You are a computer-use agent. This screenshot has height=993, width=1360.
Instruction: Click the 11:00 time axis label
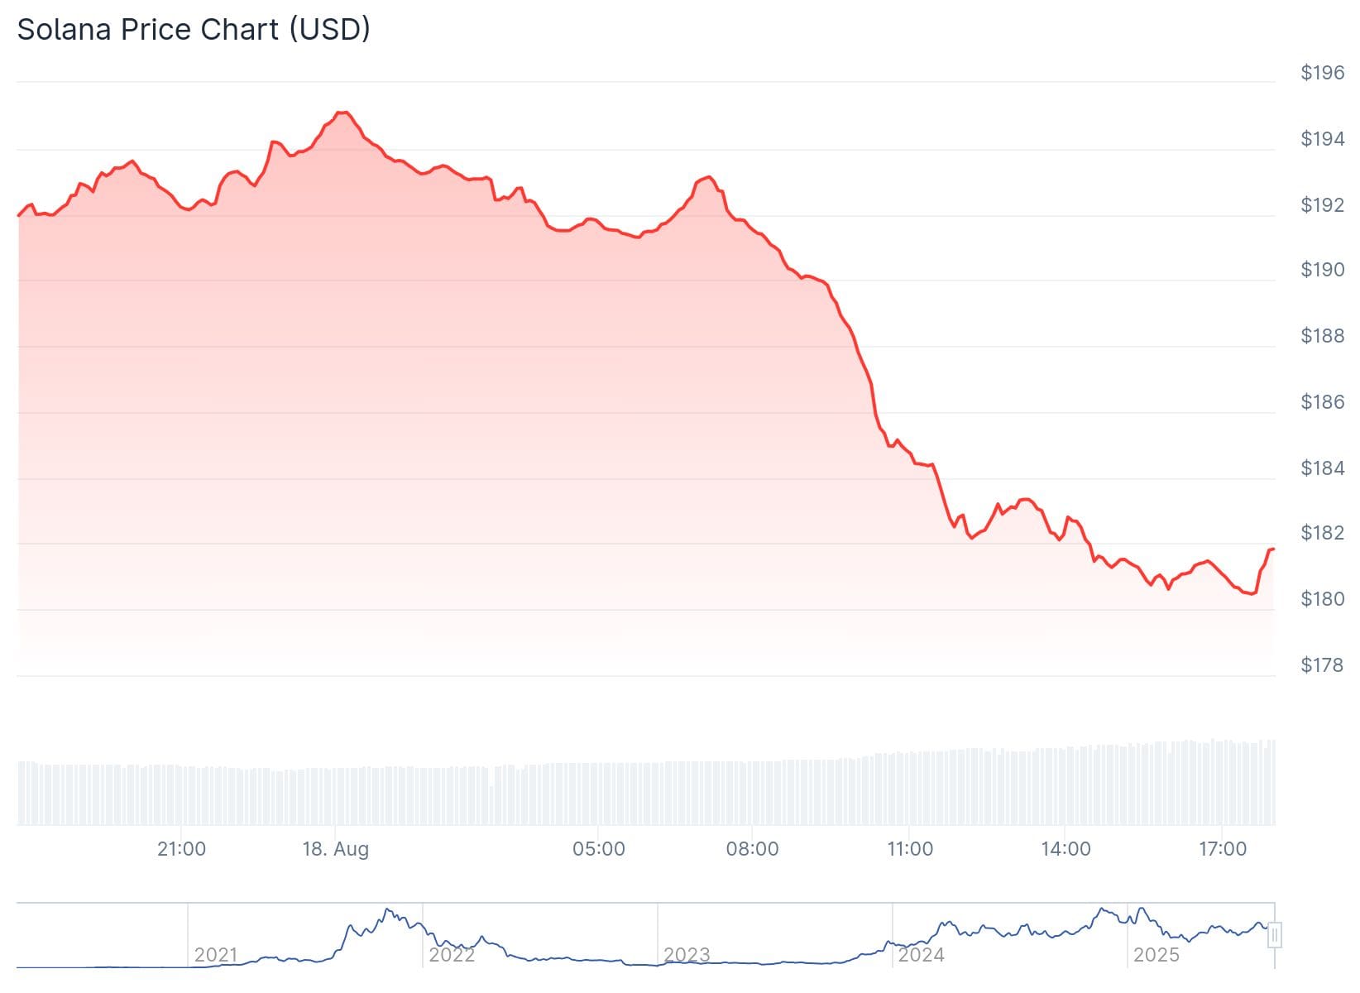(x=909, y=849)
